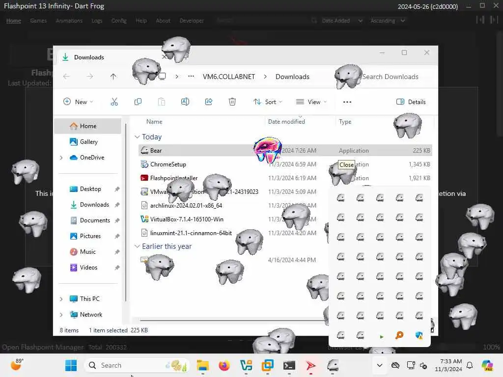Click the Bear app taskbar icon
This screenshot has height=377, width=503.
(333, 365)
